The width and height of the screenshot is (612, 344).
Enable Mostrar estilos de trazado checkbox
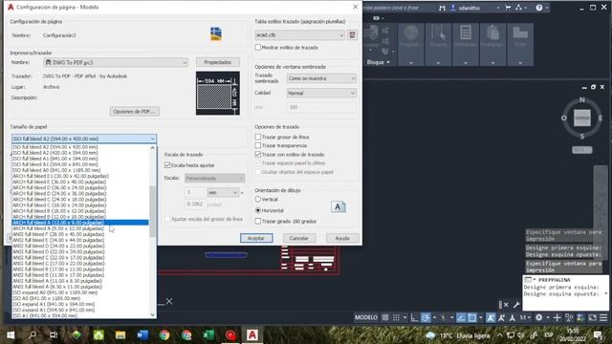coord(257,47)
